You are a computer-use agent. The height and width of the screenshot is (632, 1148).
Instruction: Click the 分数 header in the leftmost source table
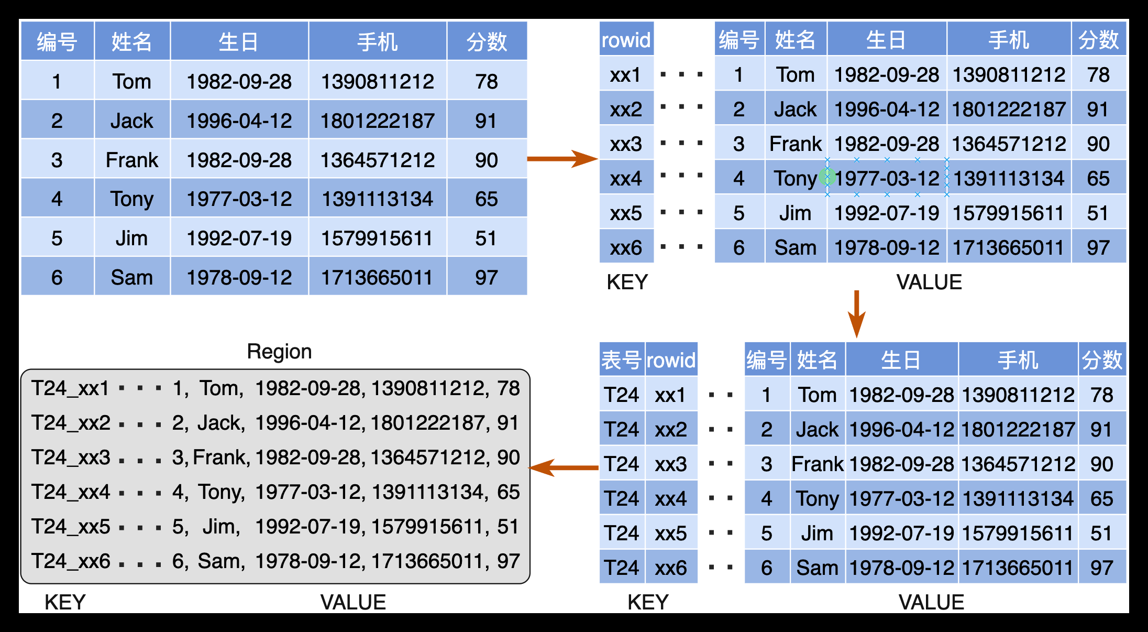(487, 41)
